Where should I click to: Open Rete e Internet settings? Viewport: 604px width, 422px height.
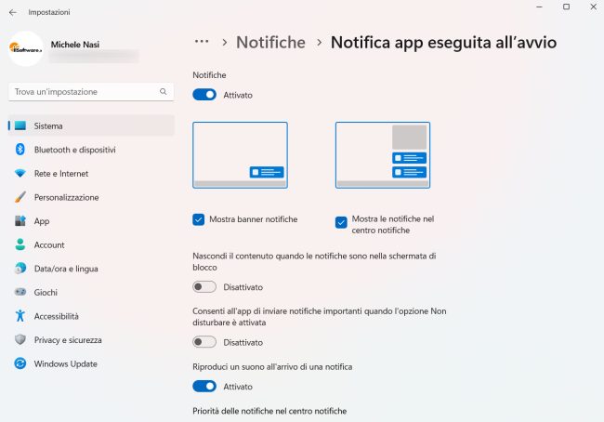[61, 173]
